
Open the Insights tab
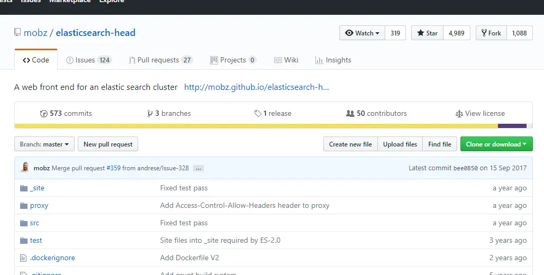coord(333,60)
